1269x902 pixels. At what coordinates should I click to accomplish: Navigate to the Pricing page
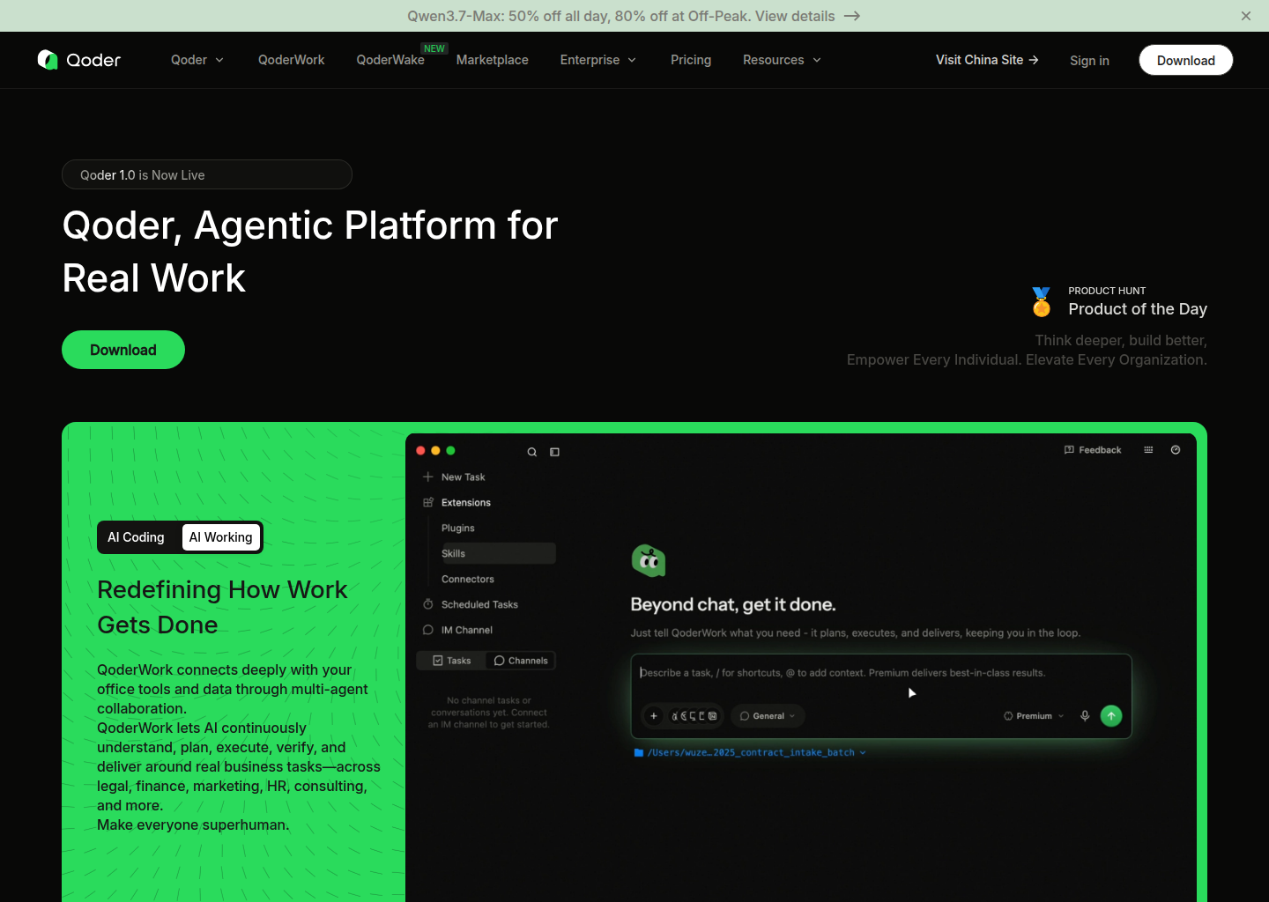point(691,60)
